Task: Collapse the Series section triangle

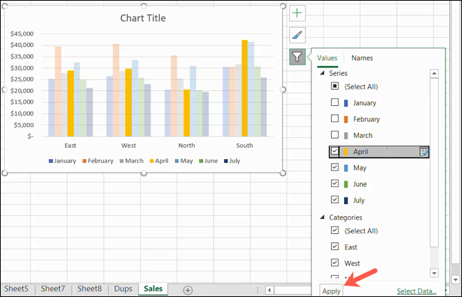Action: click(x=323, y=72)
